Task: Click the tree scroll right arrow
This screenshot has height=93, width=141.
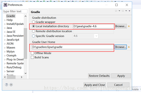Action: (21, 77)
